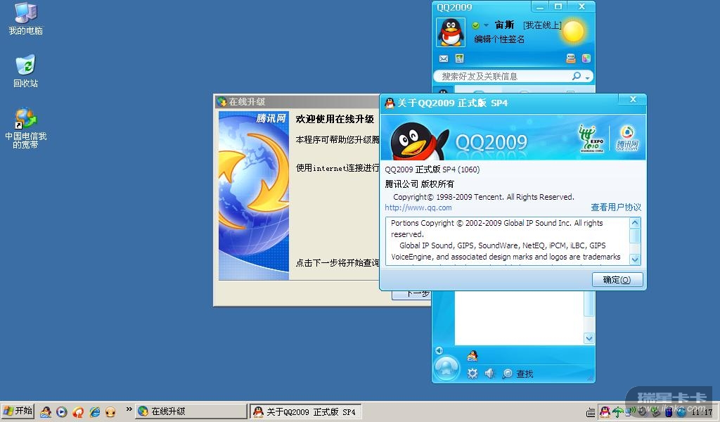The height and width of the screenshot is (422, 720).
Task: Click the nickname 宙斯 in QQ2009
Action: (504, 25)
